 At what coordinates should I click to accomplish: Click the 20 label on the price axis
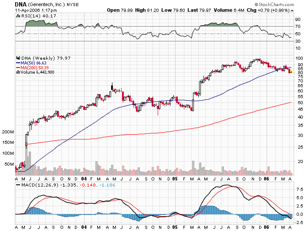(x=300, y=162)
